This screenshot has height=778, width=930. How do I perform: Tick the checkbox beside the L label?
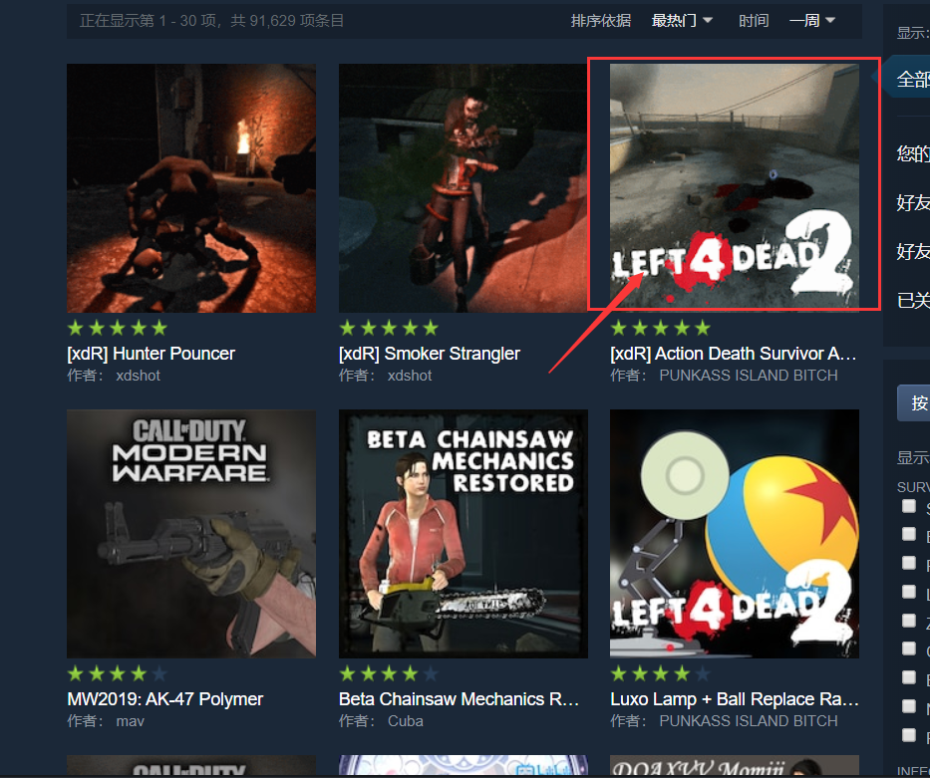click(909, 592)
